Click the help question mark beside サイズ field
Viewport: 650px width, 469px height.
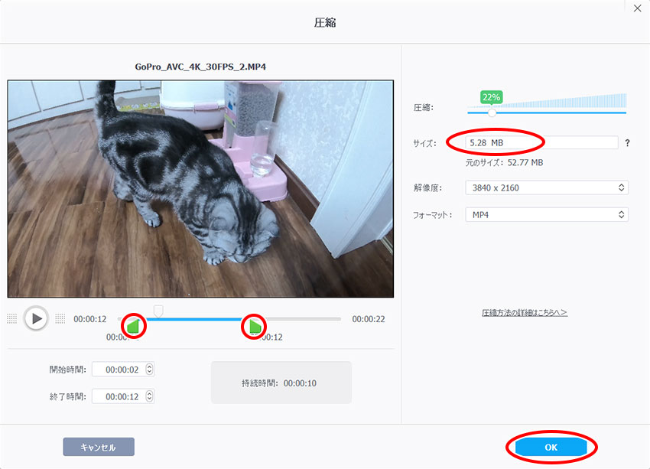627,142
